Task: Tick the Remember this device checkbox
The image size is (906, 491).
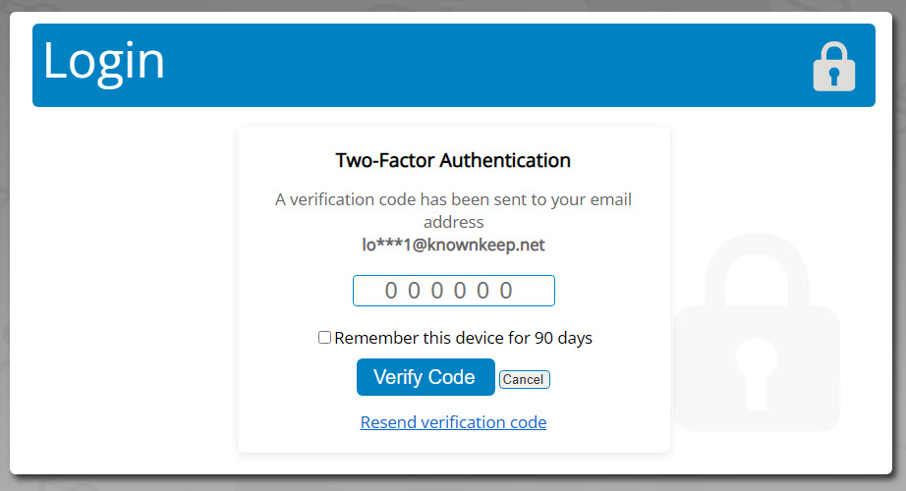Action: 324,338
